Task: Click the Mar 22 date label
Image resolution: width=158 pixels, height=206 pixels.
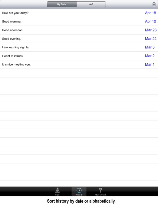Action: click(x=151, y=39)
